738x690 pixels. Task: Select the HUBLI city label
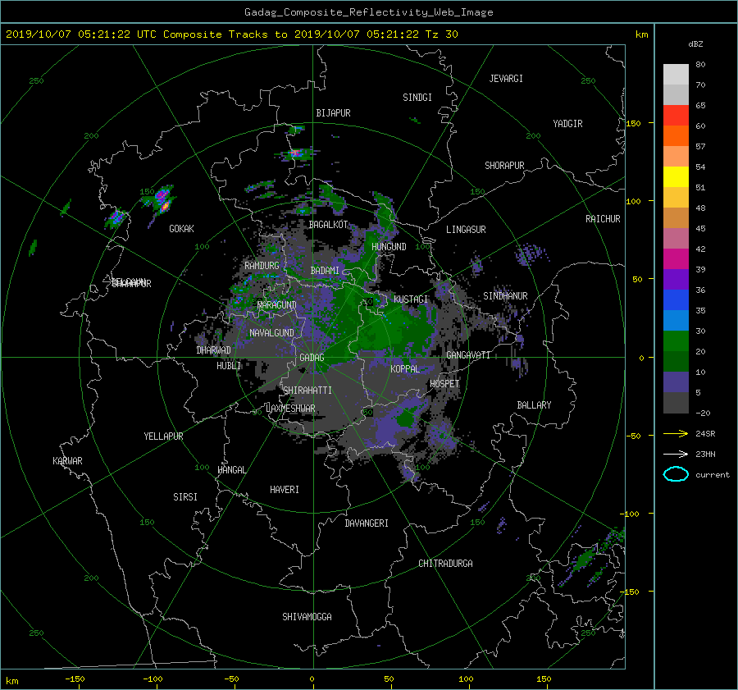229,365
